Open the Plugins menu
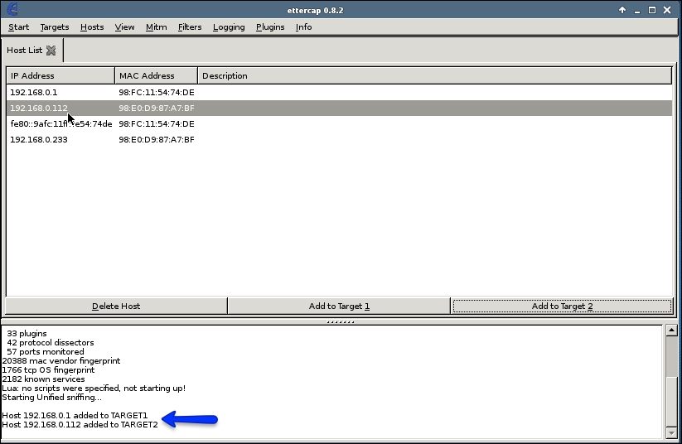 pos(270,27)
